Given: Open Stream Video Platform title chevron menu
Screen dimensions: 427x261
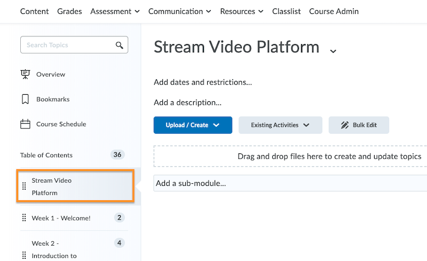Looking at the screenshot, I should [x=333, y=51].
